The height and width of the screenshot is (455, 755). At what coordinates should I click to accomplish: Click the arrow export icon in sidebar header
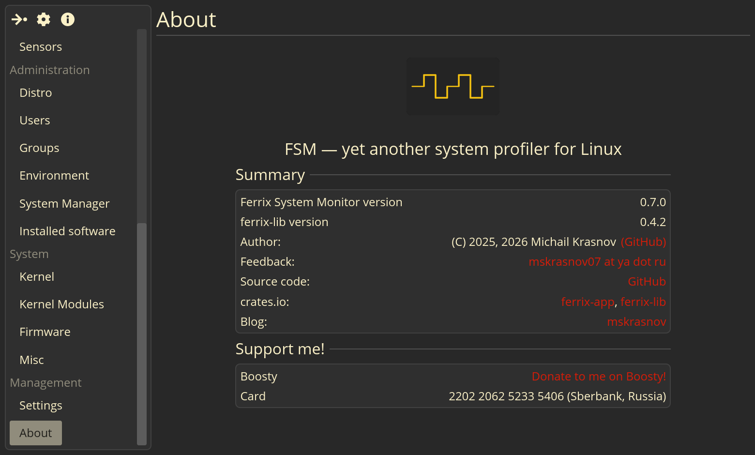pyautogui.click(x=19, y=19)
